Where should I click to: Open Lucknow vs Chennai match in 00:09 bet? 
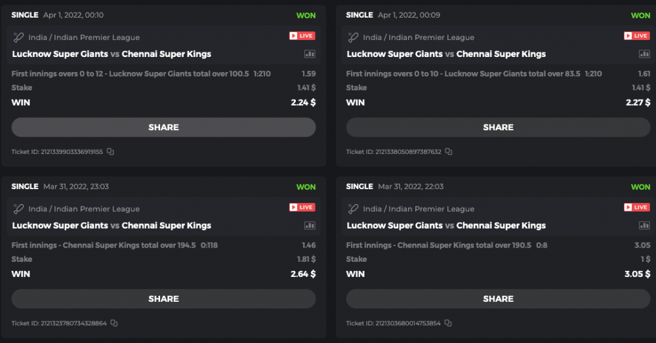[x=446, y=54]
